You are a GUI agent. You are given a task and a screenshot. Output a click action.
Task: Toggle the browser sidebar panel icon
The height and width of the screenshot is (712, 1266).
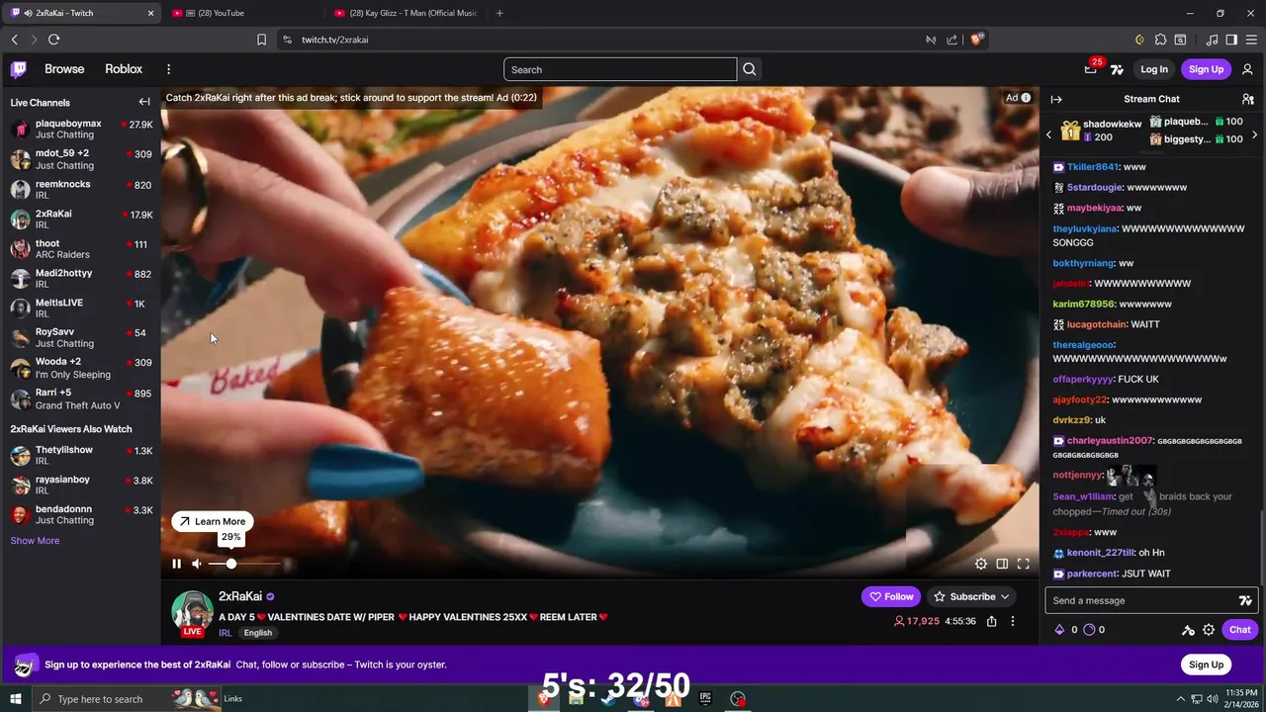pyautogui.click(x=1231, y=40)
